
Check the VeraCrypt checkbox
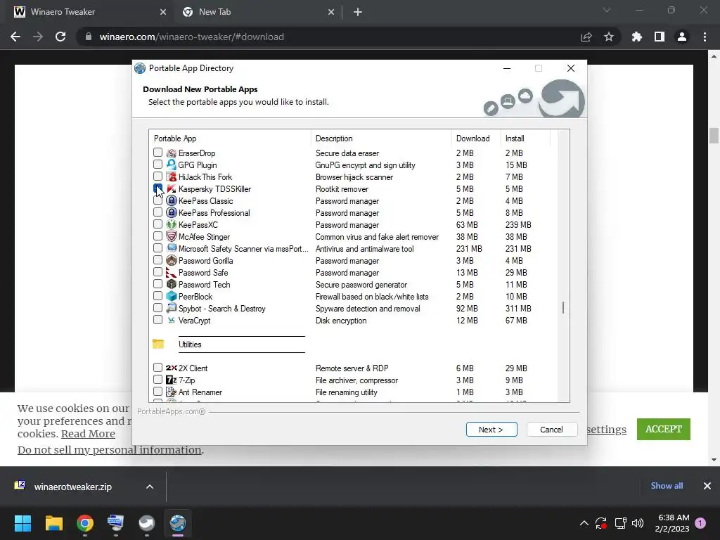coord(157,320)
